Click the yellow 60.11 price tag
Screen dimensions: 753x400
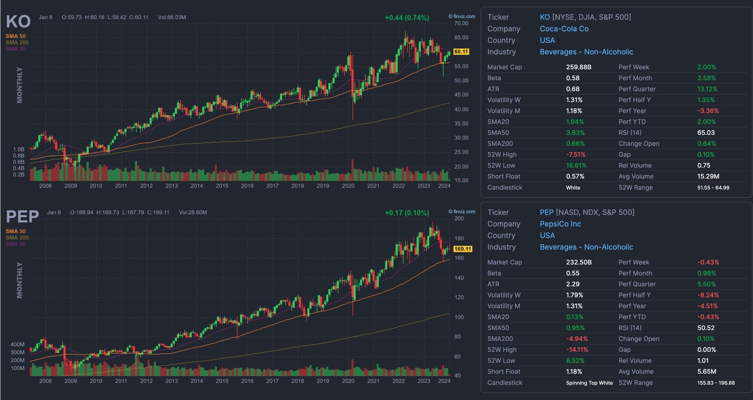[x=461, y=52]
